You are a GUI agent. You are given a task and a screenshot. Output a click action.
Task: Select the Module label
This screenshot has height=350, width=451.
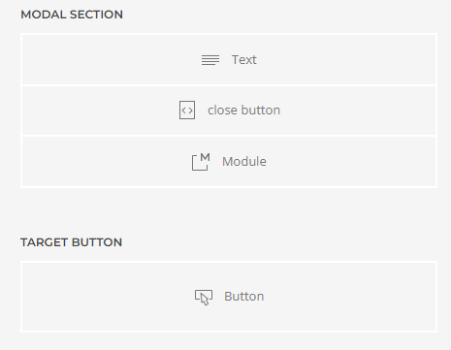point(244,162)
